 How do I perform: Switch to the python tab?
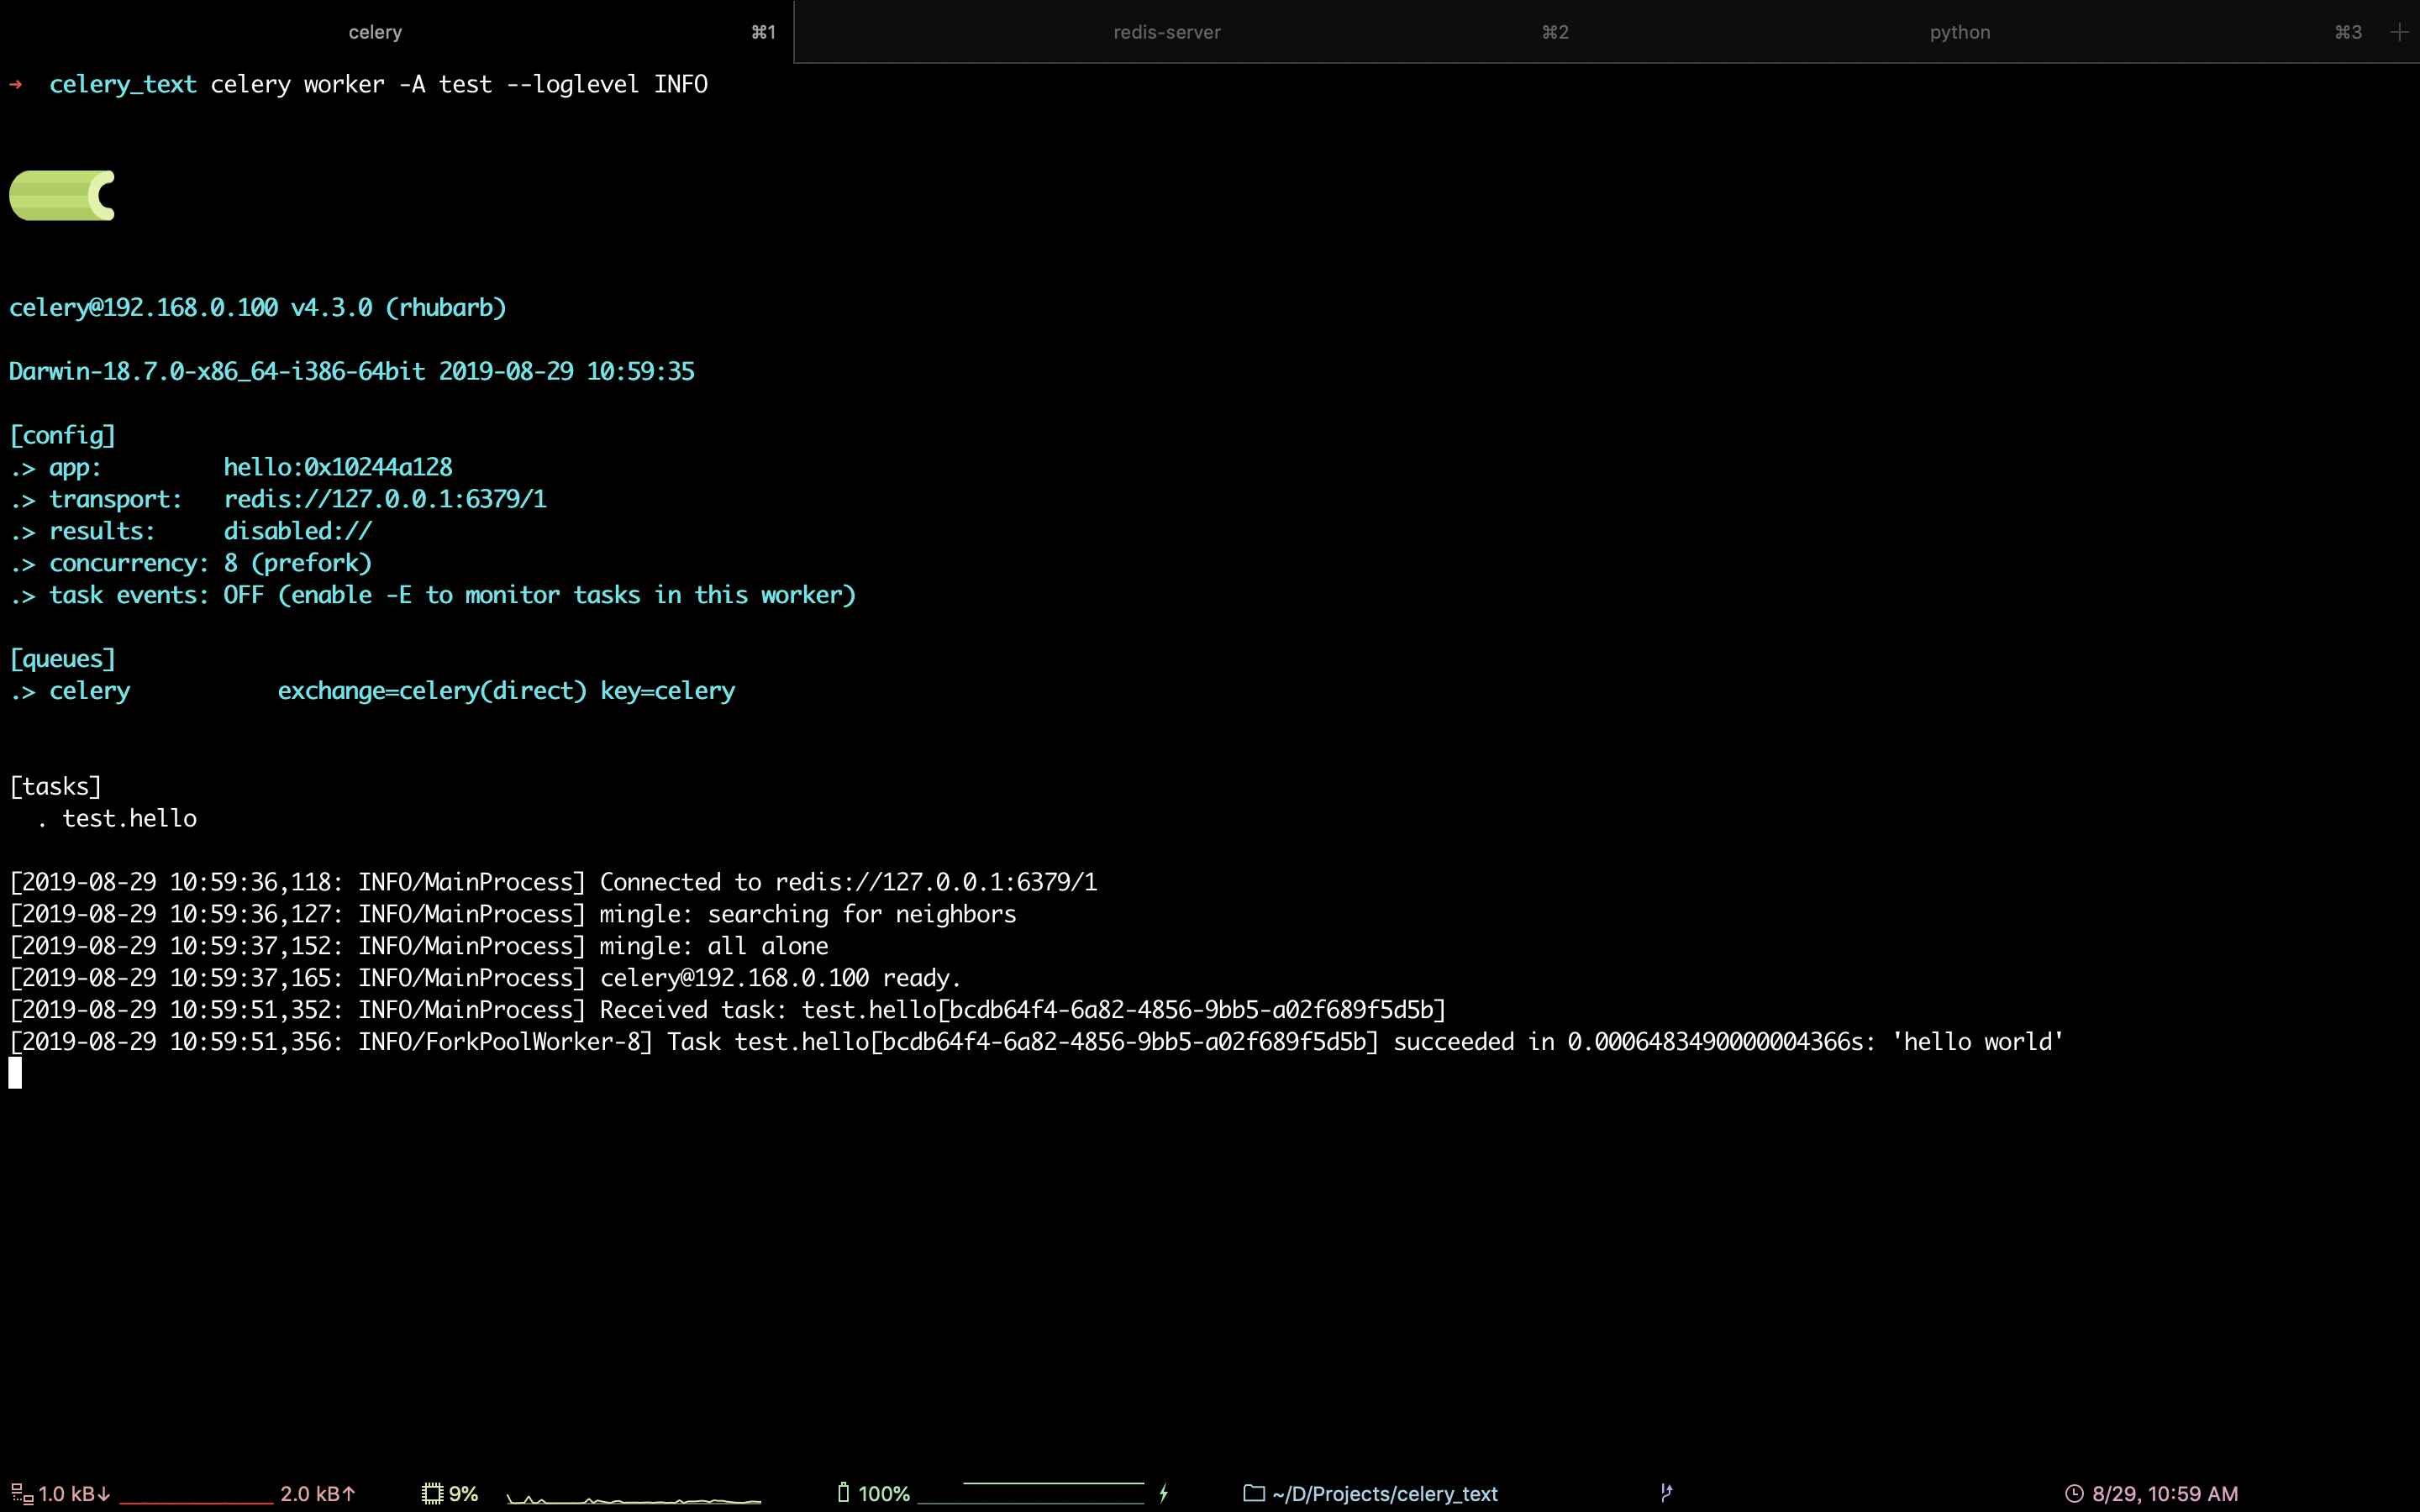pyautogui.click(x=1985, y=32)
